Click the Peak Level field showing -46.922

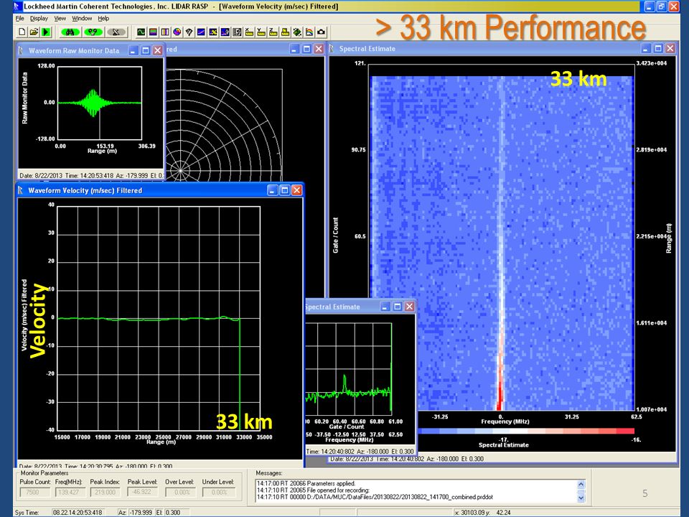tap(142, 492)
